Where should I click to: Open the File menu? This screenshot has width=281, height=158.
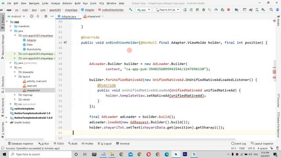[9, 3]
